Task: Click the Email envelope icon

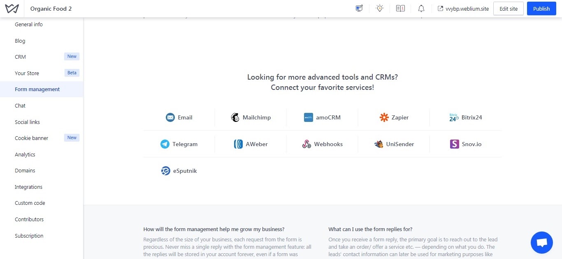Action: tap(170, 117)
